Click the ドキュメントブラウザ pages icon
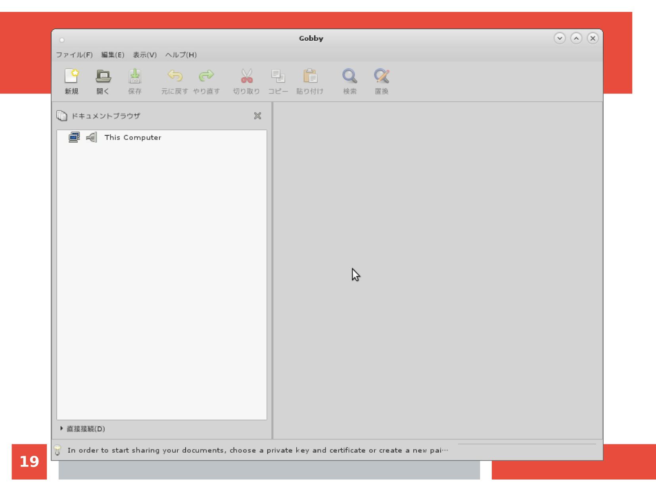The height and width of the screenshot is (491, 656). pos(62,116)
